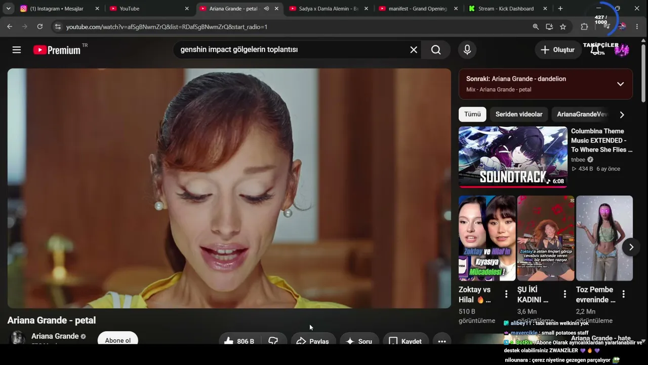Image resolution: width=648 pixels, height=365 pixels.
Task: Select the ArianaGrandeVevo filter chip
Action: 582,115
